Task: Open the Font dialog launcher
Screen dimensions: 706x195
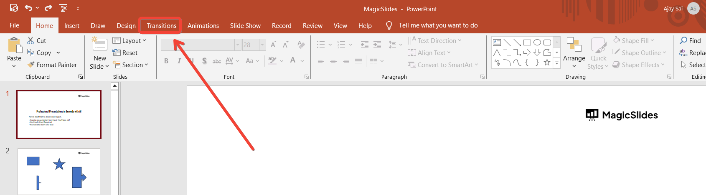Action: coord(307,77)
